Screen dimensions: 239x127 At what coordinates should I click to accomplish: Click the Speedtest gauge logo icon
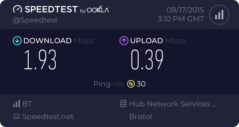tap(18, 10)
